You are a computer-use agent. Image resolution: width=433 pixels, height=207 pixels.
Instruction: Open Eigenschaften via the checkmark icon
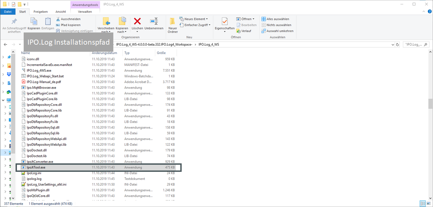pyautogui.click(x=225, y=21)
